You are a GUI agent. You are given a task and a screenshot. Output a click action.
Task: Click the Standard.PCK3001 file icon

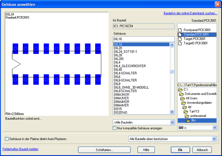pyautogui.click(x=180, y=34)
